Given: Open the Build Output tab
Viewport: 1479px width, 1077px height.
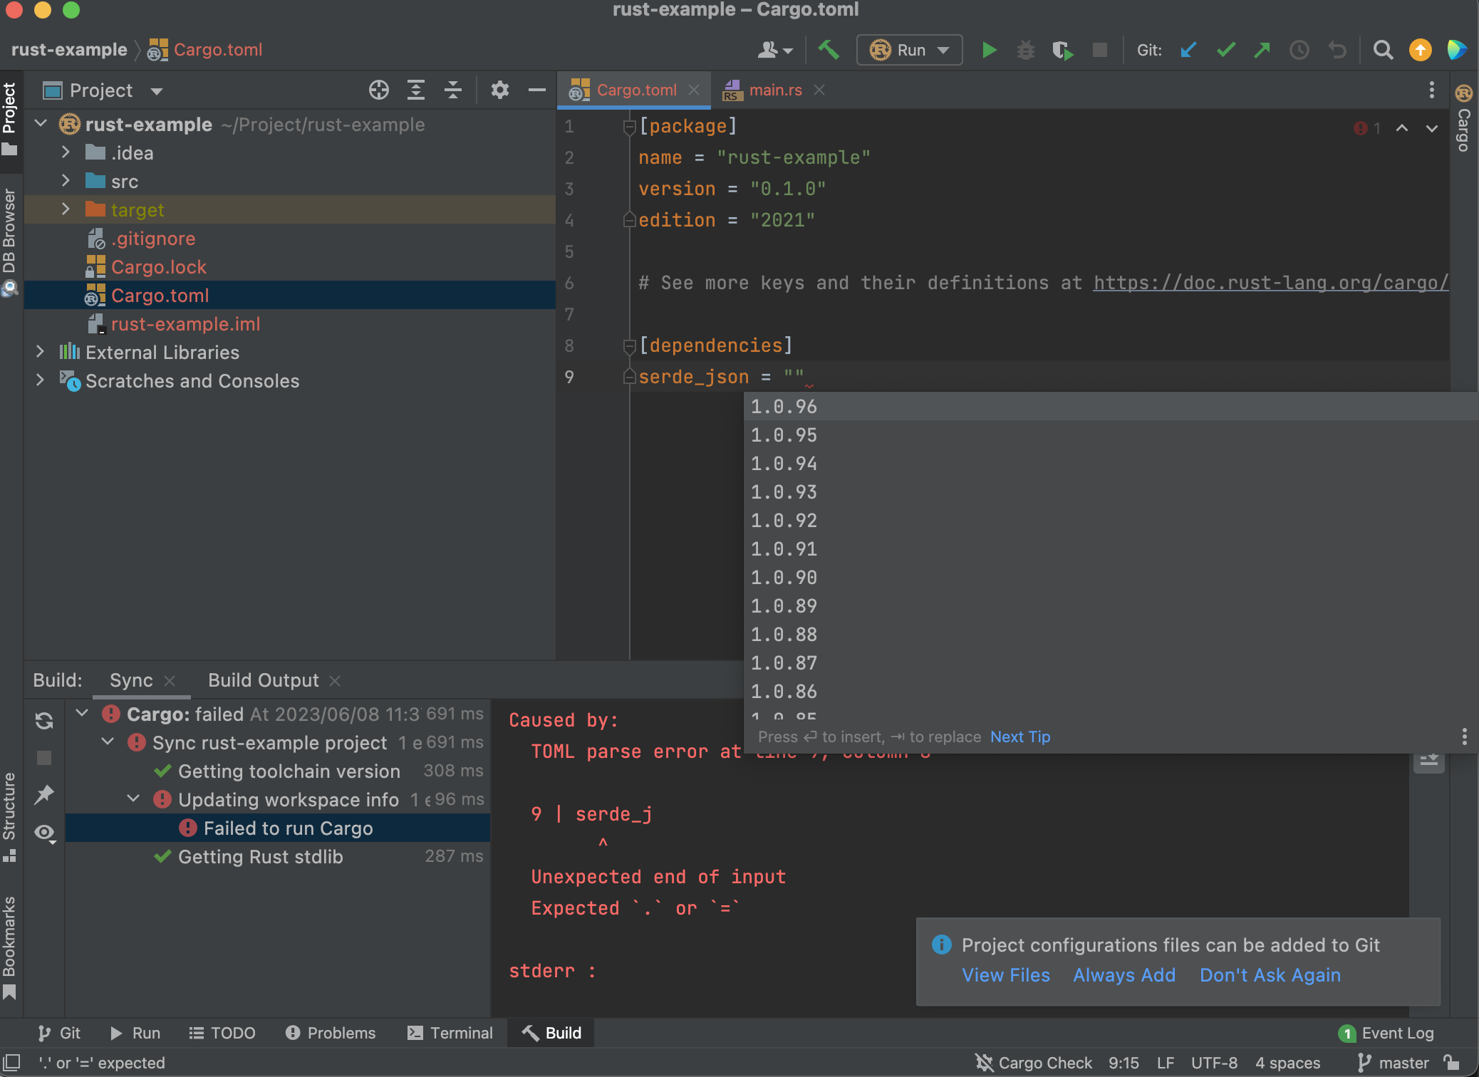Looking at the screenshot, I should point(263,680).
